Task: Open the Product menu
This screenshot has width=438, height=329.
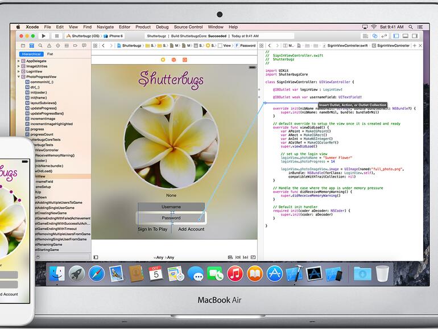Action: coord(143,27)
